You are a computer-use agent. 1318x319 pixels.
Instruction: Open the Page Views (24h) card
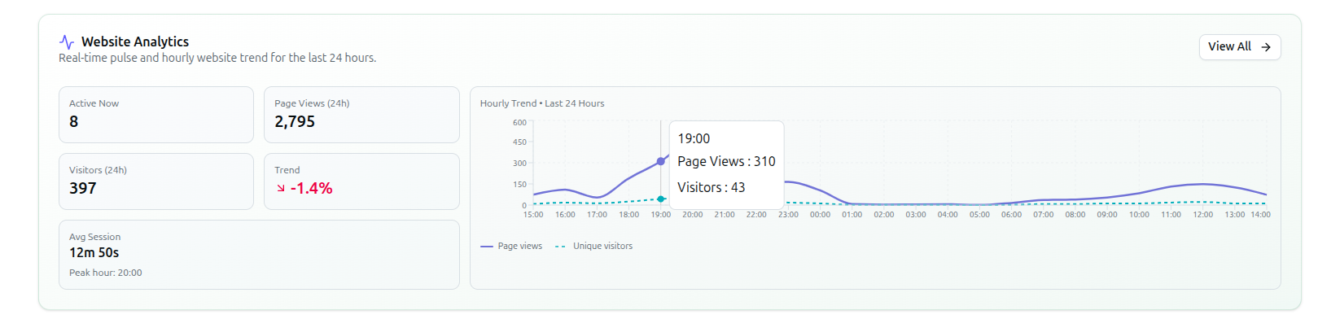(361, 115)
